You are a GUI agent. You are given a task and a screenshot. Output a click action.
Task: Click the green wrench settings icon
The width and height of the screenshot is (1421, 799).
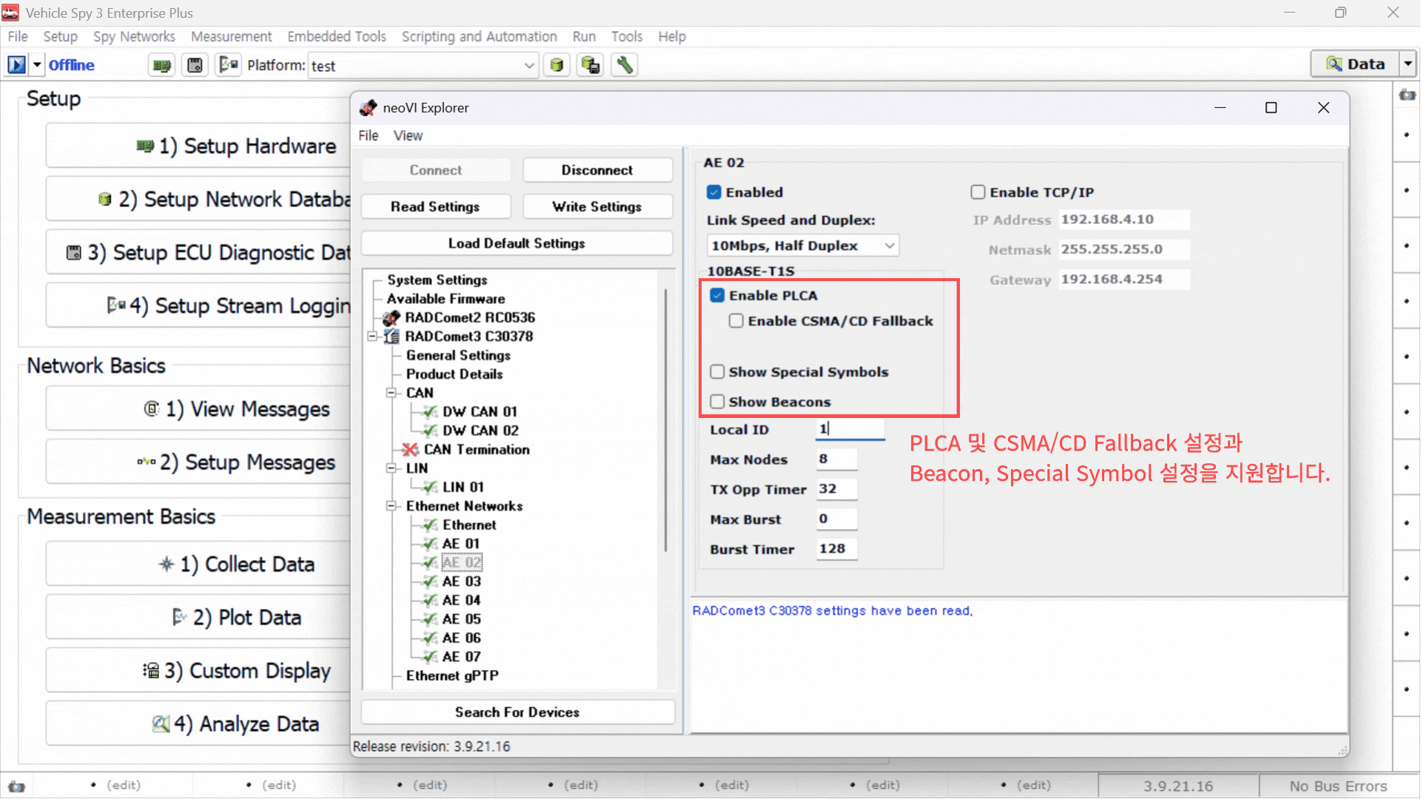pyautogui.click(x=625, y=65)
